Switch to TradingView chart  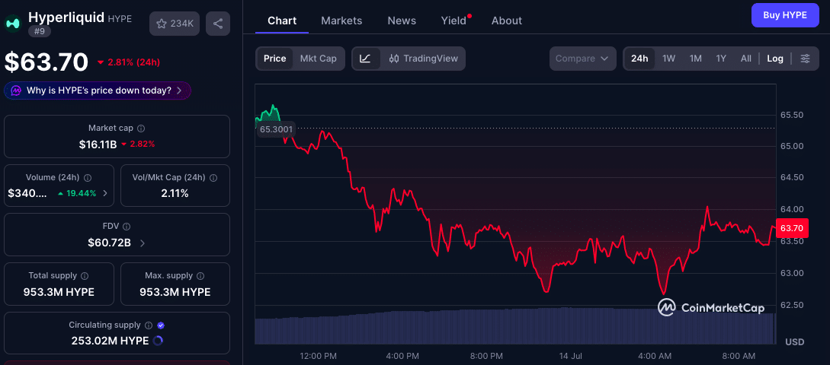(424, 59)
